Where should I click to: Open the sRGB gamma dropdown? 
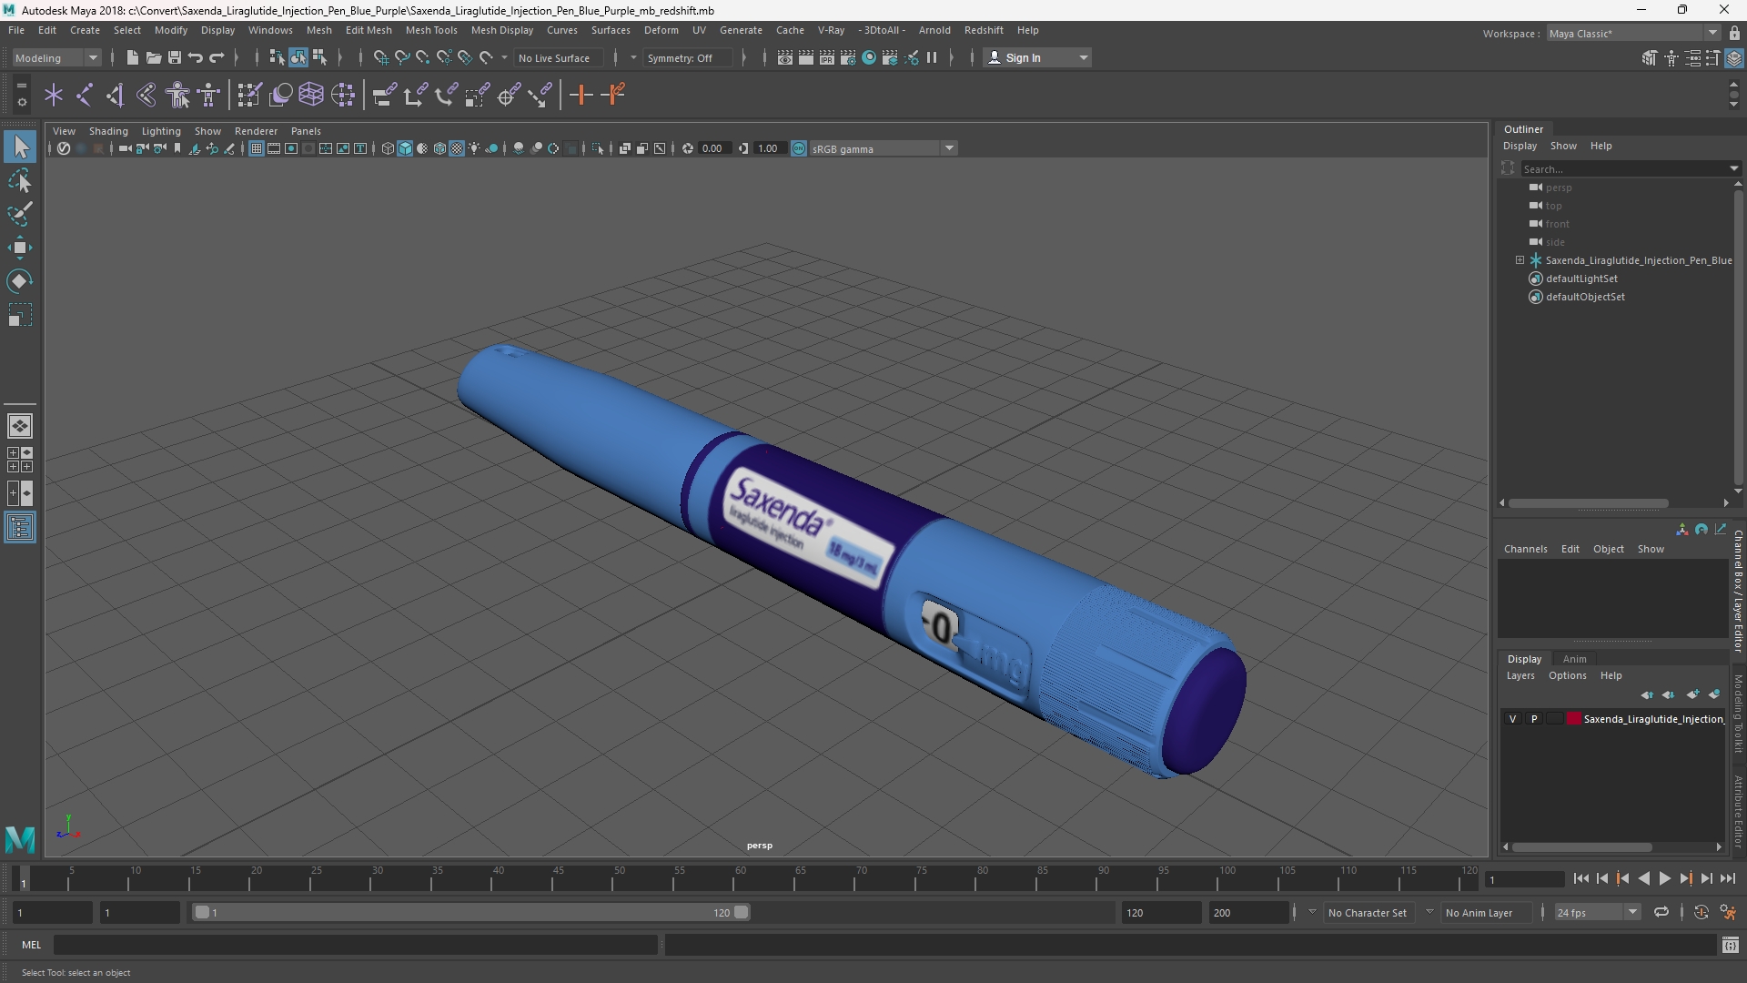click(x=883, y=148)
